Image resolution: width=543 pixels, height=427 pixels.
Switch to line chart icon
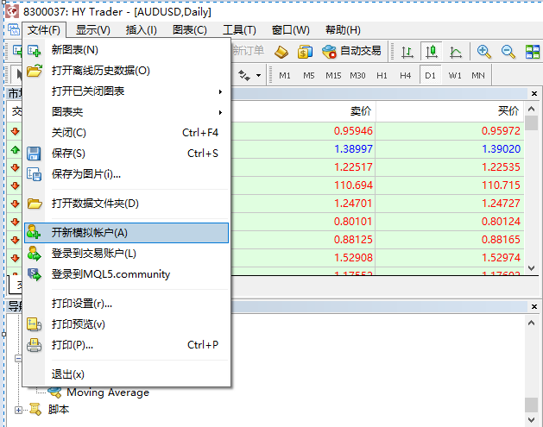point(455,52)
